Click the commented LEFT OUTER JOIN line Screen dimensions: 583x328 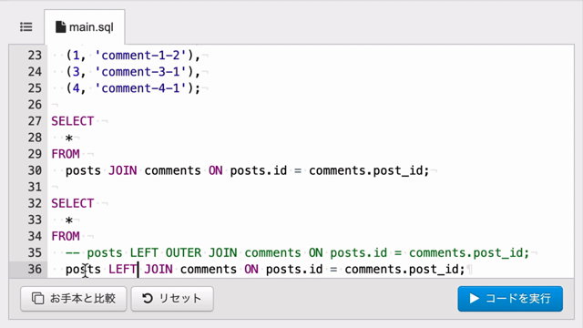pyautogui.click(x=297, y=253)
